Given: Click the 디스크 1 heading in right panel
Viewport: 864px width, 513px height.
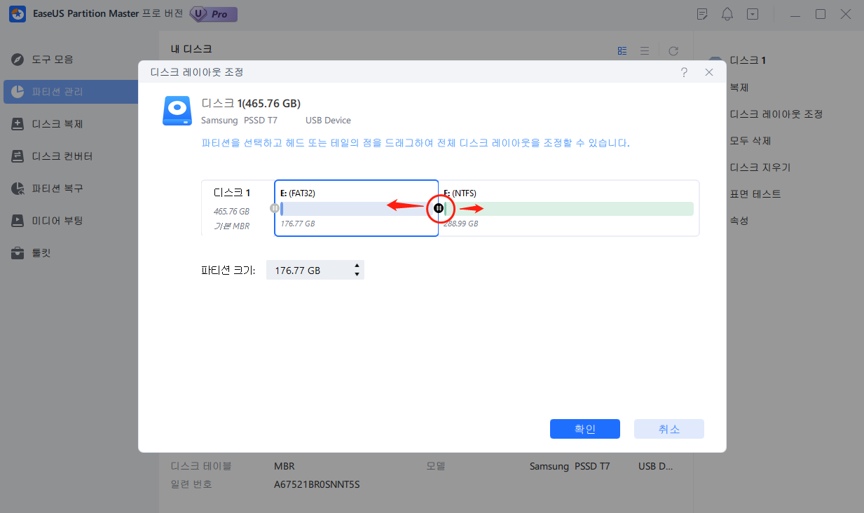Looking at the screenshot, I should point(748,61).
